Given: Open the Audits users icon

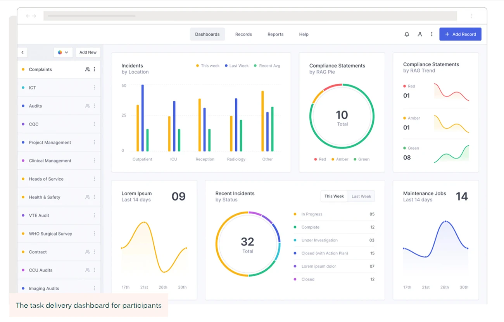Looking at the screenshot, I should click(x=88, y=106).
